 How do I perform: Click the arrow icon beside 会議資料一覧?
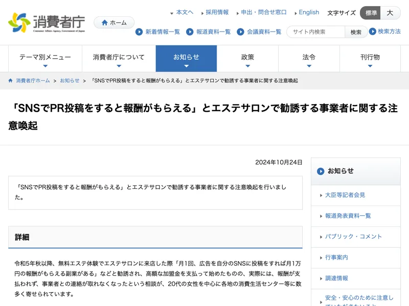point(240,32)
